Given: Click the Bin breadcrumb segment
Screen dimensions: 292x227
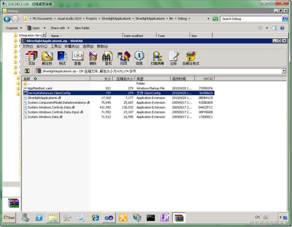Looking at the screenshot, I should 171,18.
